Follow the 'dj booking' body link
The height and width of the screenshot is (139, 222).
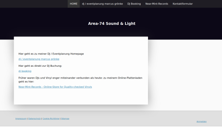25,71
